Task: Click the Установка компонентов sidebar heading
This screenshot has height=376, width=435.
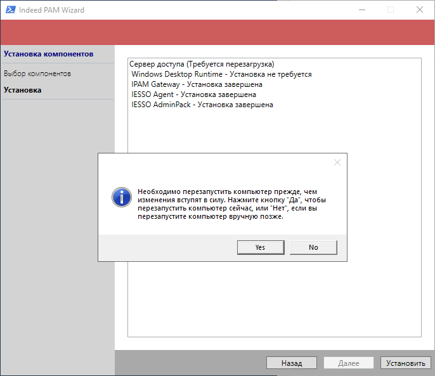Action: 48,54
